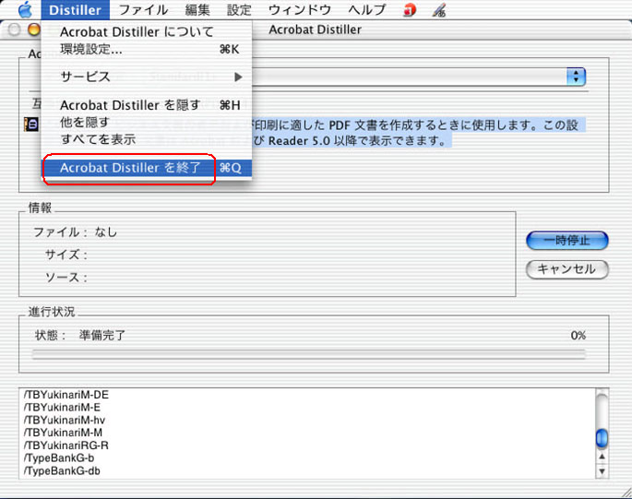Expand the サービス submenu
The image size is (632, 499).
coord(147,77)
